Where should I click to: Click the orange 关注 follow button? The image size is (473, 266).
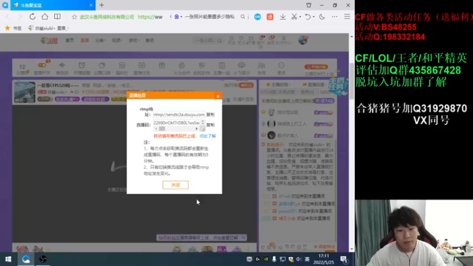[x=247, y=85]
